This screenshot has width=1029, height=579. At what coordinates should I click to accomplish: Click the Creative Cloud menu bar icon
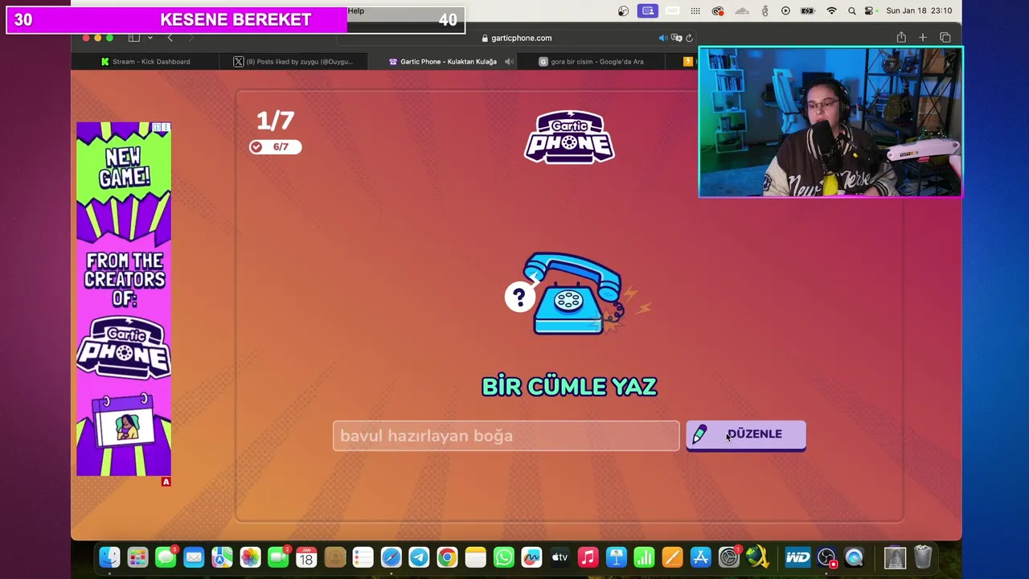pos(718,11)
